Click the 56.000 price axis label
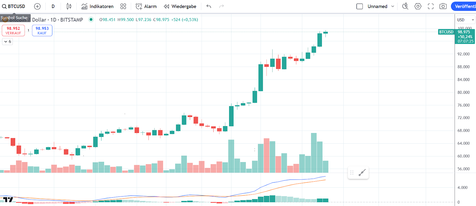Viewport: 476px width, 206px height. coord(464,169)
